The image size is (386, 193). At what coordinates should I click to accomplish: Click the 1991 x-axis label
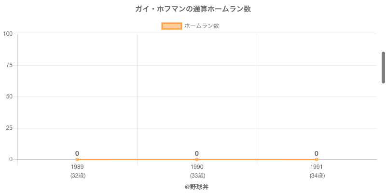point(317,167)
